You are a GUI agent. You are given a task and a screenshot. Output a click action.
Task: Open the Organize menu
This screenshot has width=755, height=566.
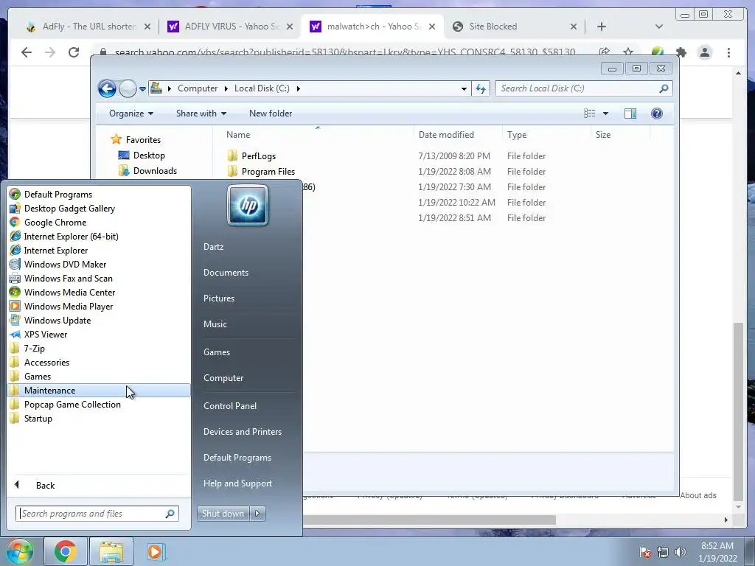(131, 113)
